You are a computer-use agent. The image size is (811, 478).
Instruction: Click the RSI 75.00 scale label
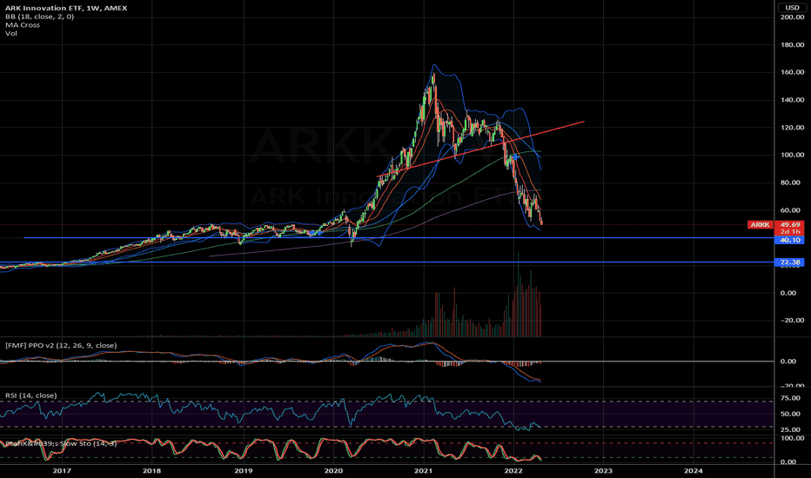tap(790, 398)
